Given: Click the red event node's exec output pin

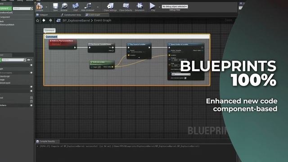Looking at the screenshot, I should pyautogui.click(x=75, y=48).
